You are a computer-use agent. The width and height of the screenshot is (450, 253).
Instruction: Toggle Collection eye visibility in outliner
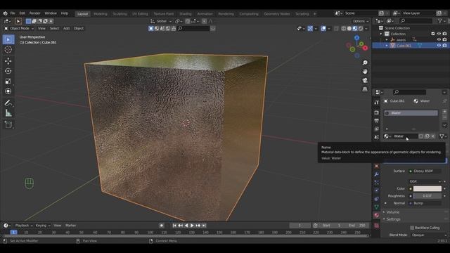tap(439, 34)
